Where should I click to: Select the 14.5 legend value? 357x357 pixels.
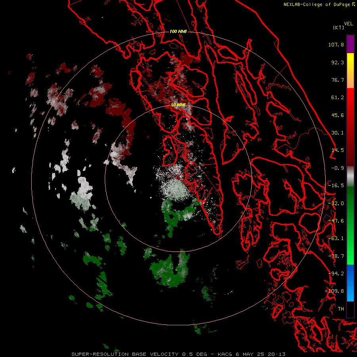pos(338,150)
